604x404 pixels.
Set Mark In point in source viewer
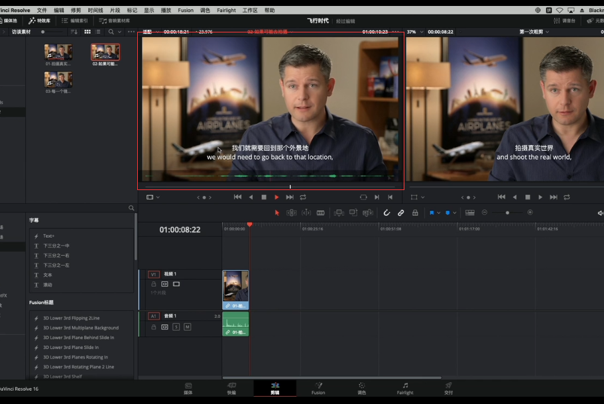pyautogui.click(x=377, y=197)
